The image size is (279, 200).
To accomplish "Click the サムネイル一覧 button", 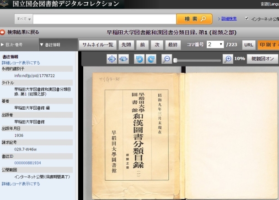I will [x=98, y=45].
